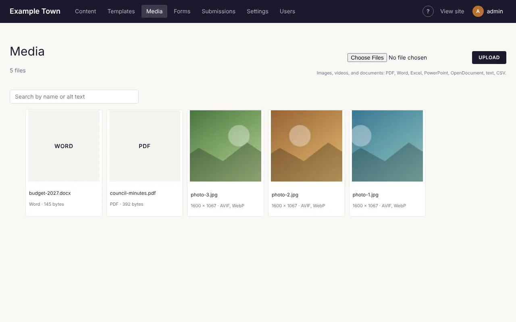
Task: Click the photo-2.jpg file name
Action: [285, 195]
